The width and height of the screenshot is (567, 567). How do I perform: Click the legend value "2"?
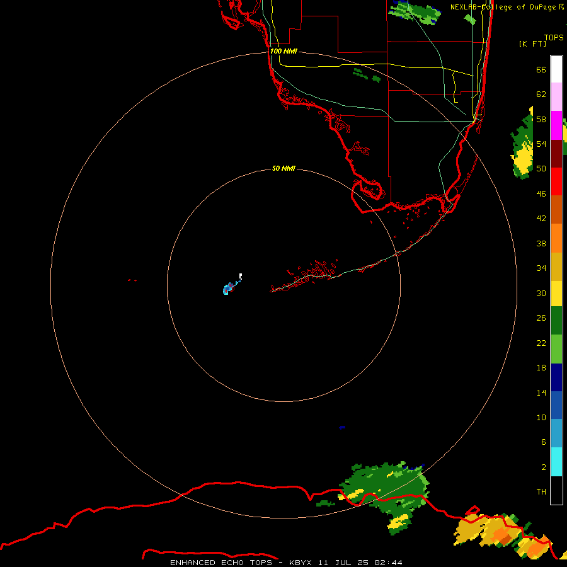pyautogui.click(x=543, y=467)
